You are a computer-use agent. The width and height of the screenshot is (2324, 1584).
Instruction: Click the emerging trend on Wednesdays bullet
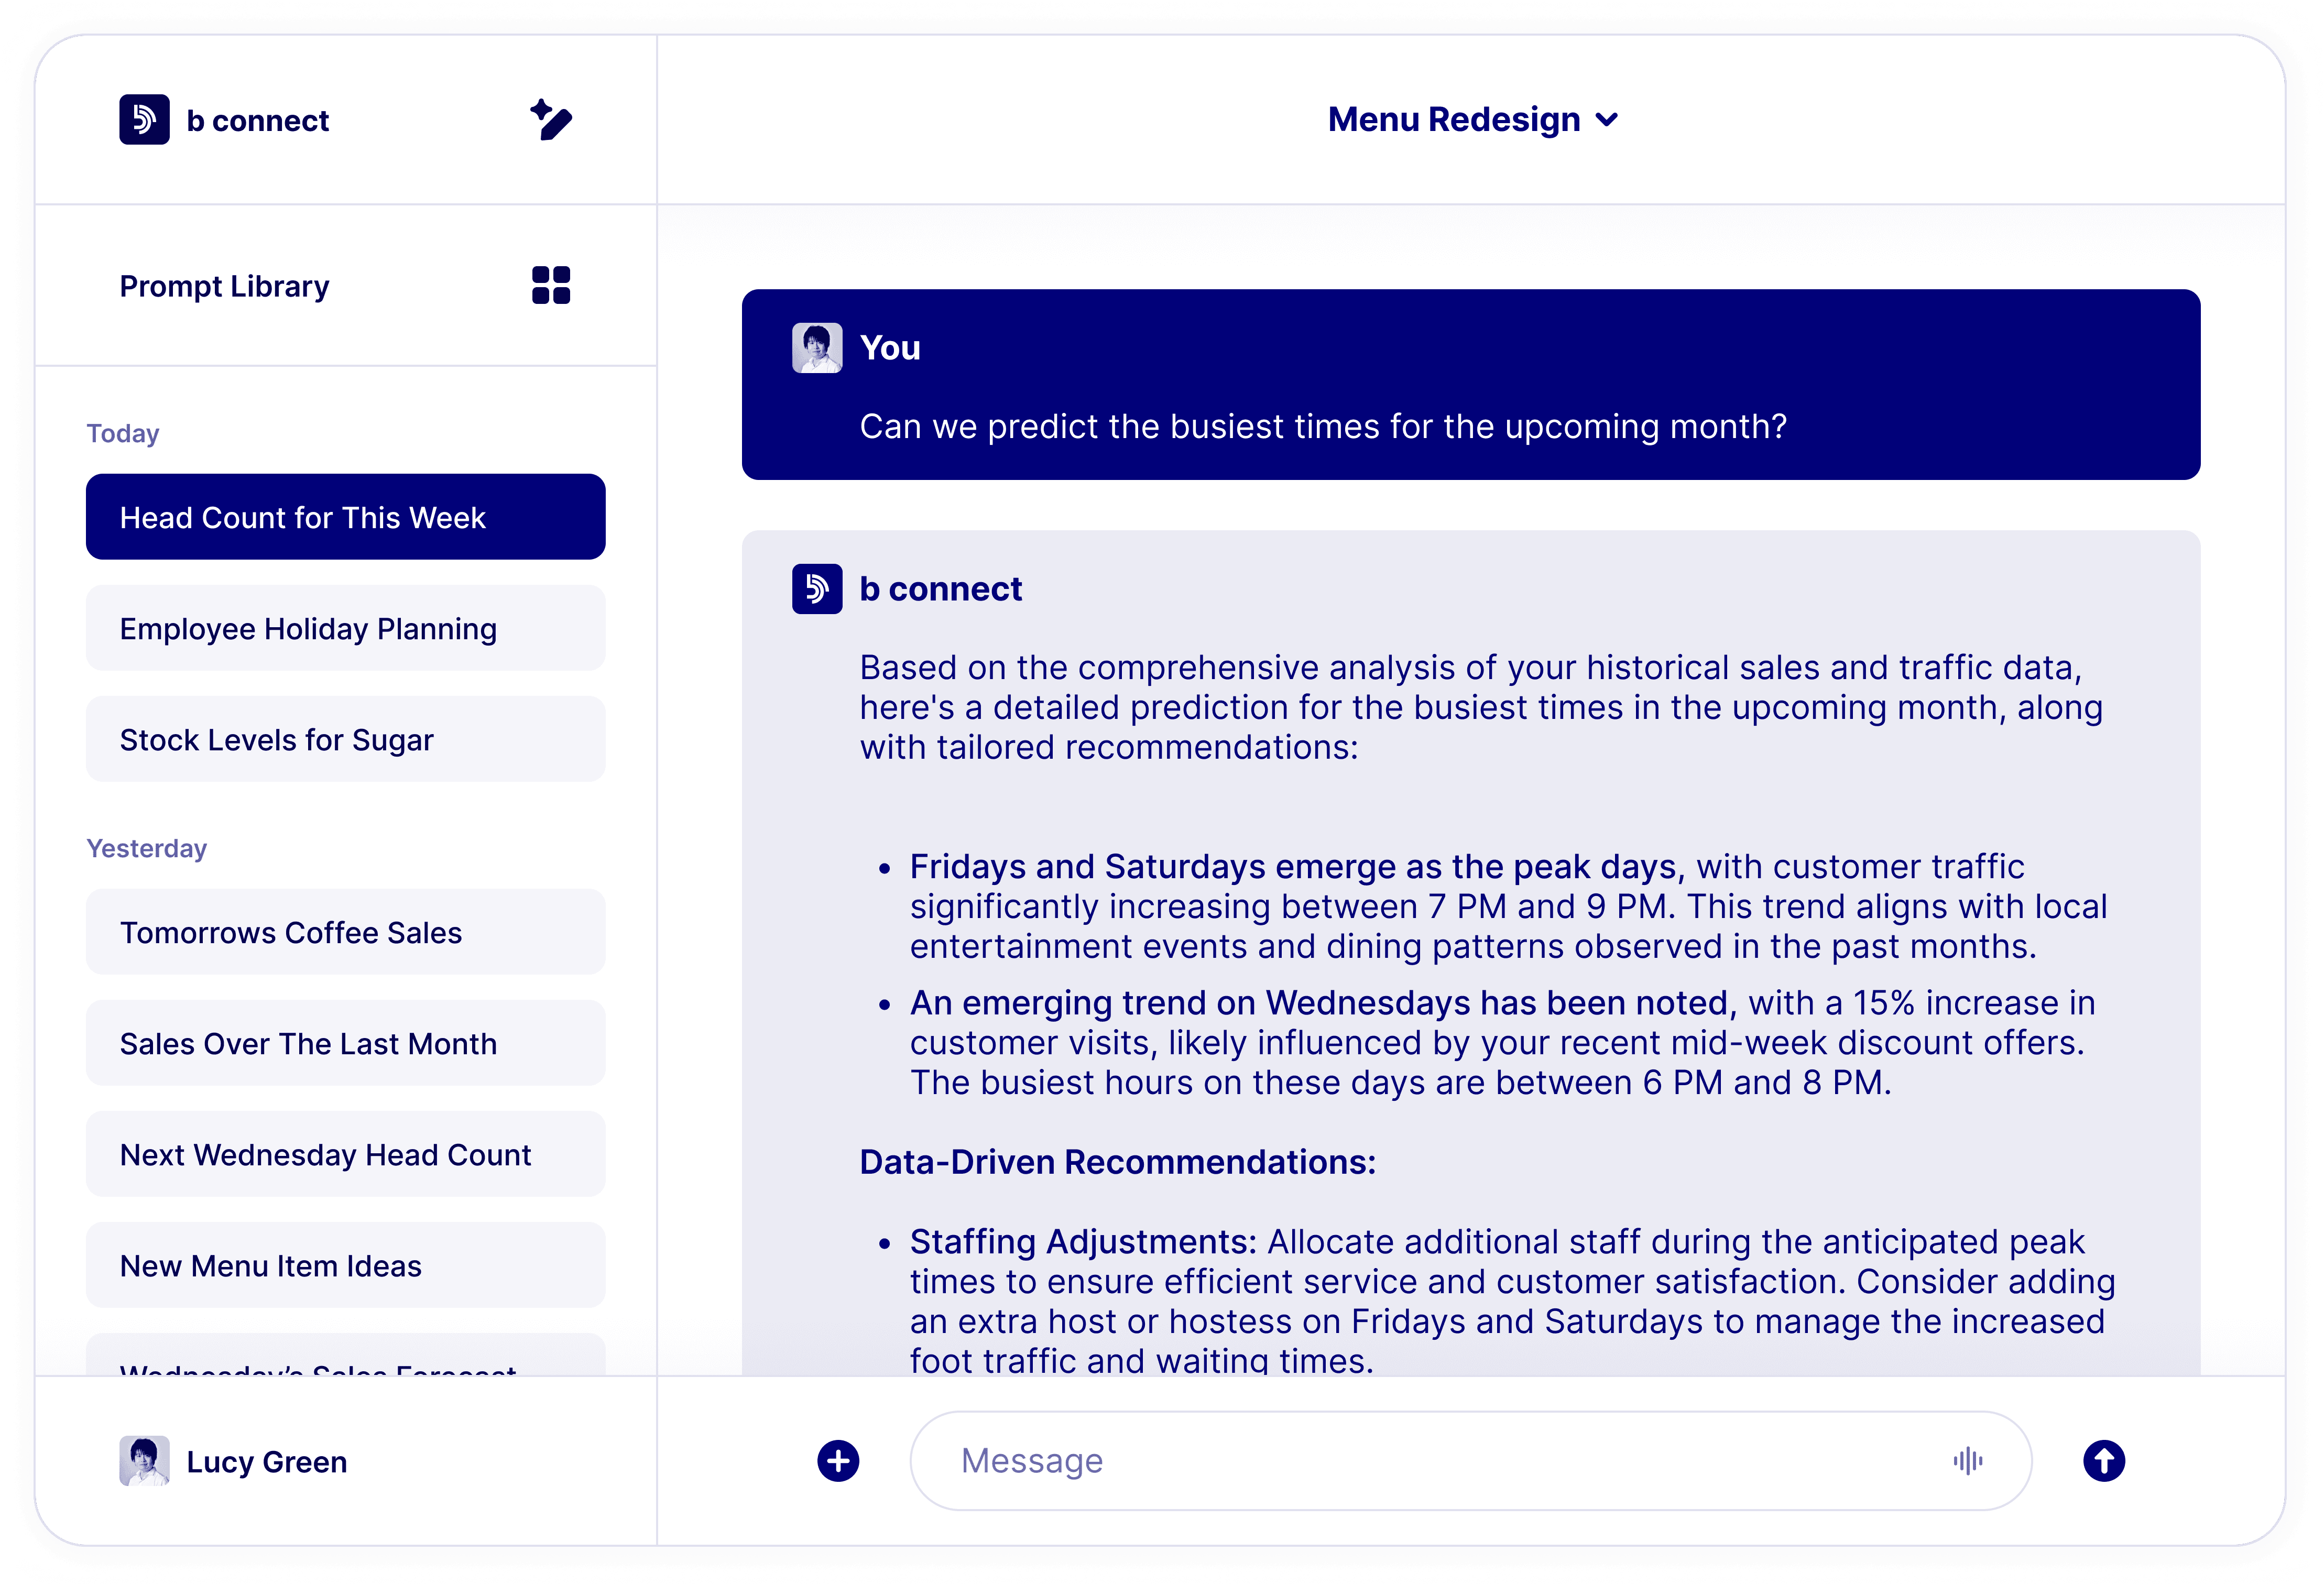1502,1043
